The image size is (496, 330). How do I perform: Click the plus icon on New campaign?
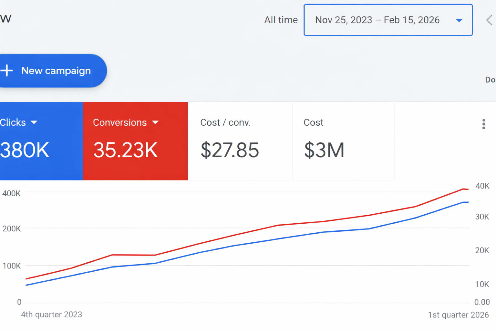click(7, 71)
